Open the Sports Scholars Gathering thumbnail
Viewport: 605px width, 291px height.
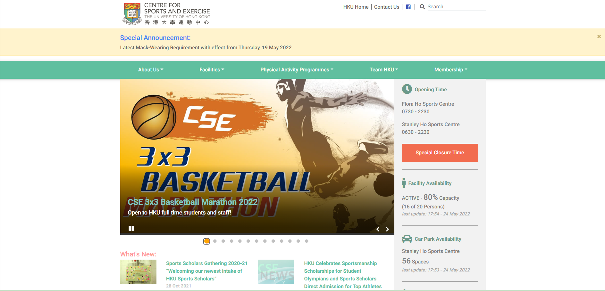(138, 272)
